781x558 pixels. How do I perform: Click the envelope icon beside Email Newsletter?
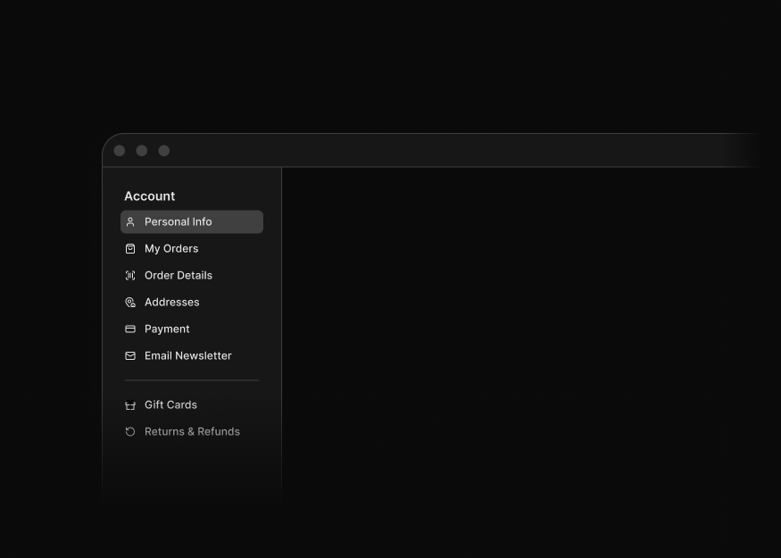[130, 355]
